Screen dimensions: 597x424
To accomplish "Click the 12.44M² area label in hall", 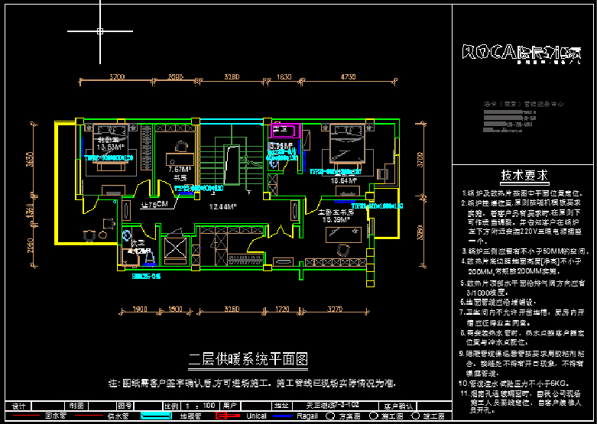I will point(224,206).
